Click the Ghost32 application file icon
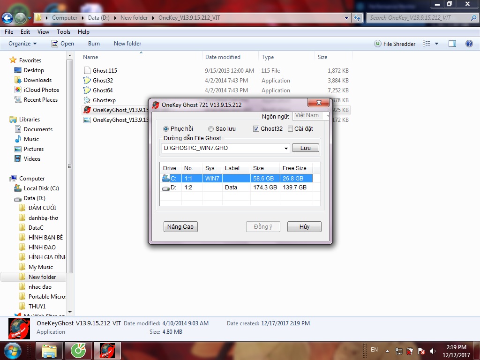The width and height of the screenshot is (480, 360). 87,81
